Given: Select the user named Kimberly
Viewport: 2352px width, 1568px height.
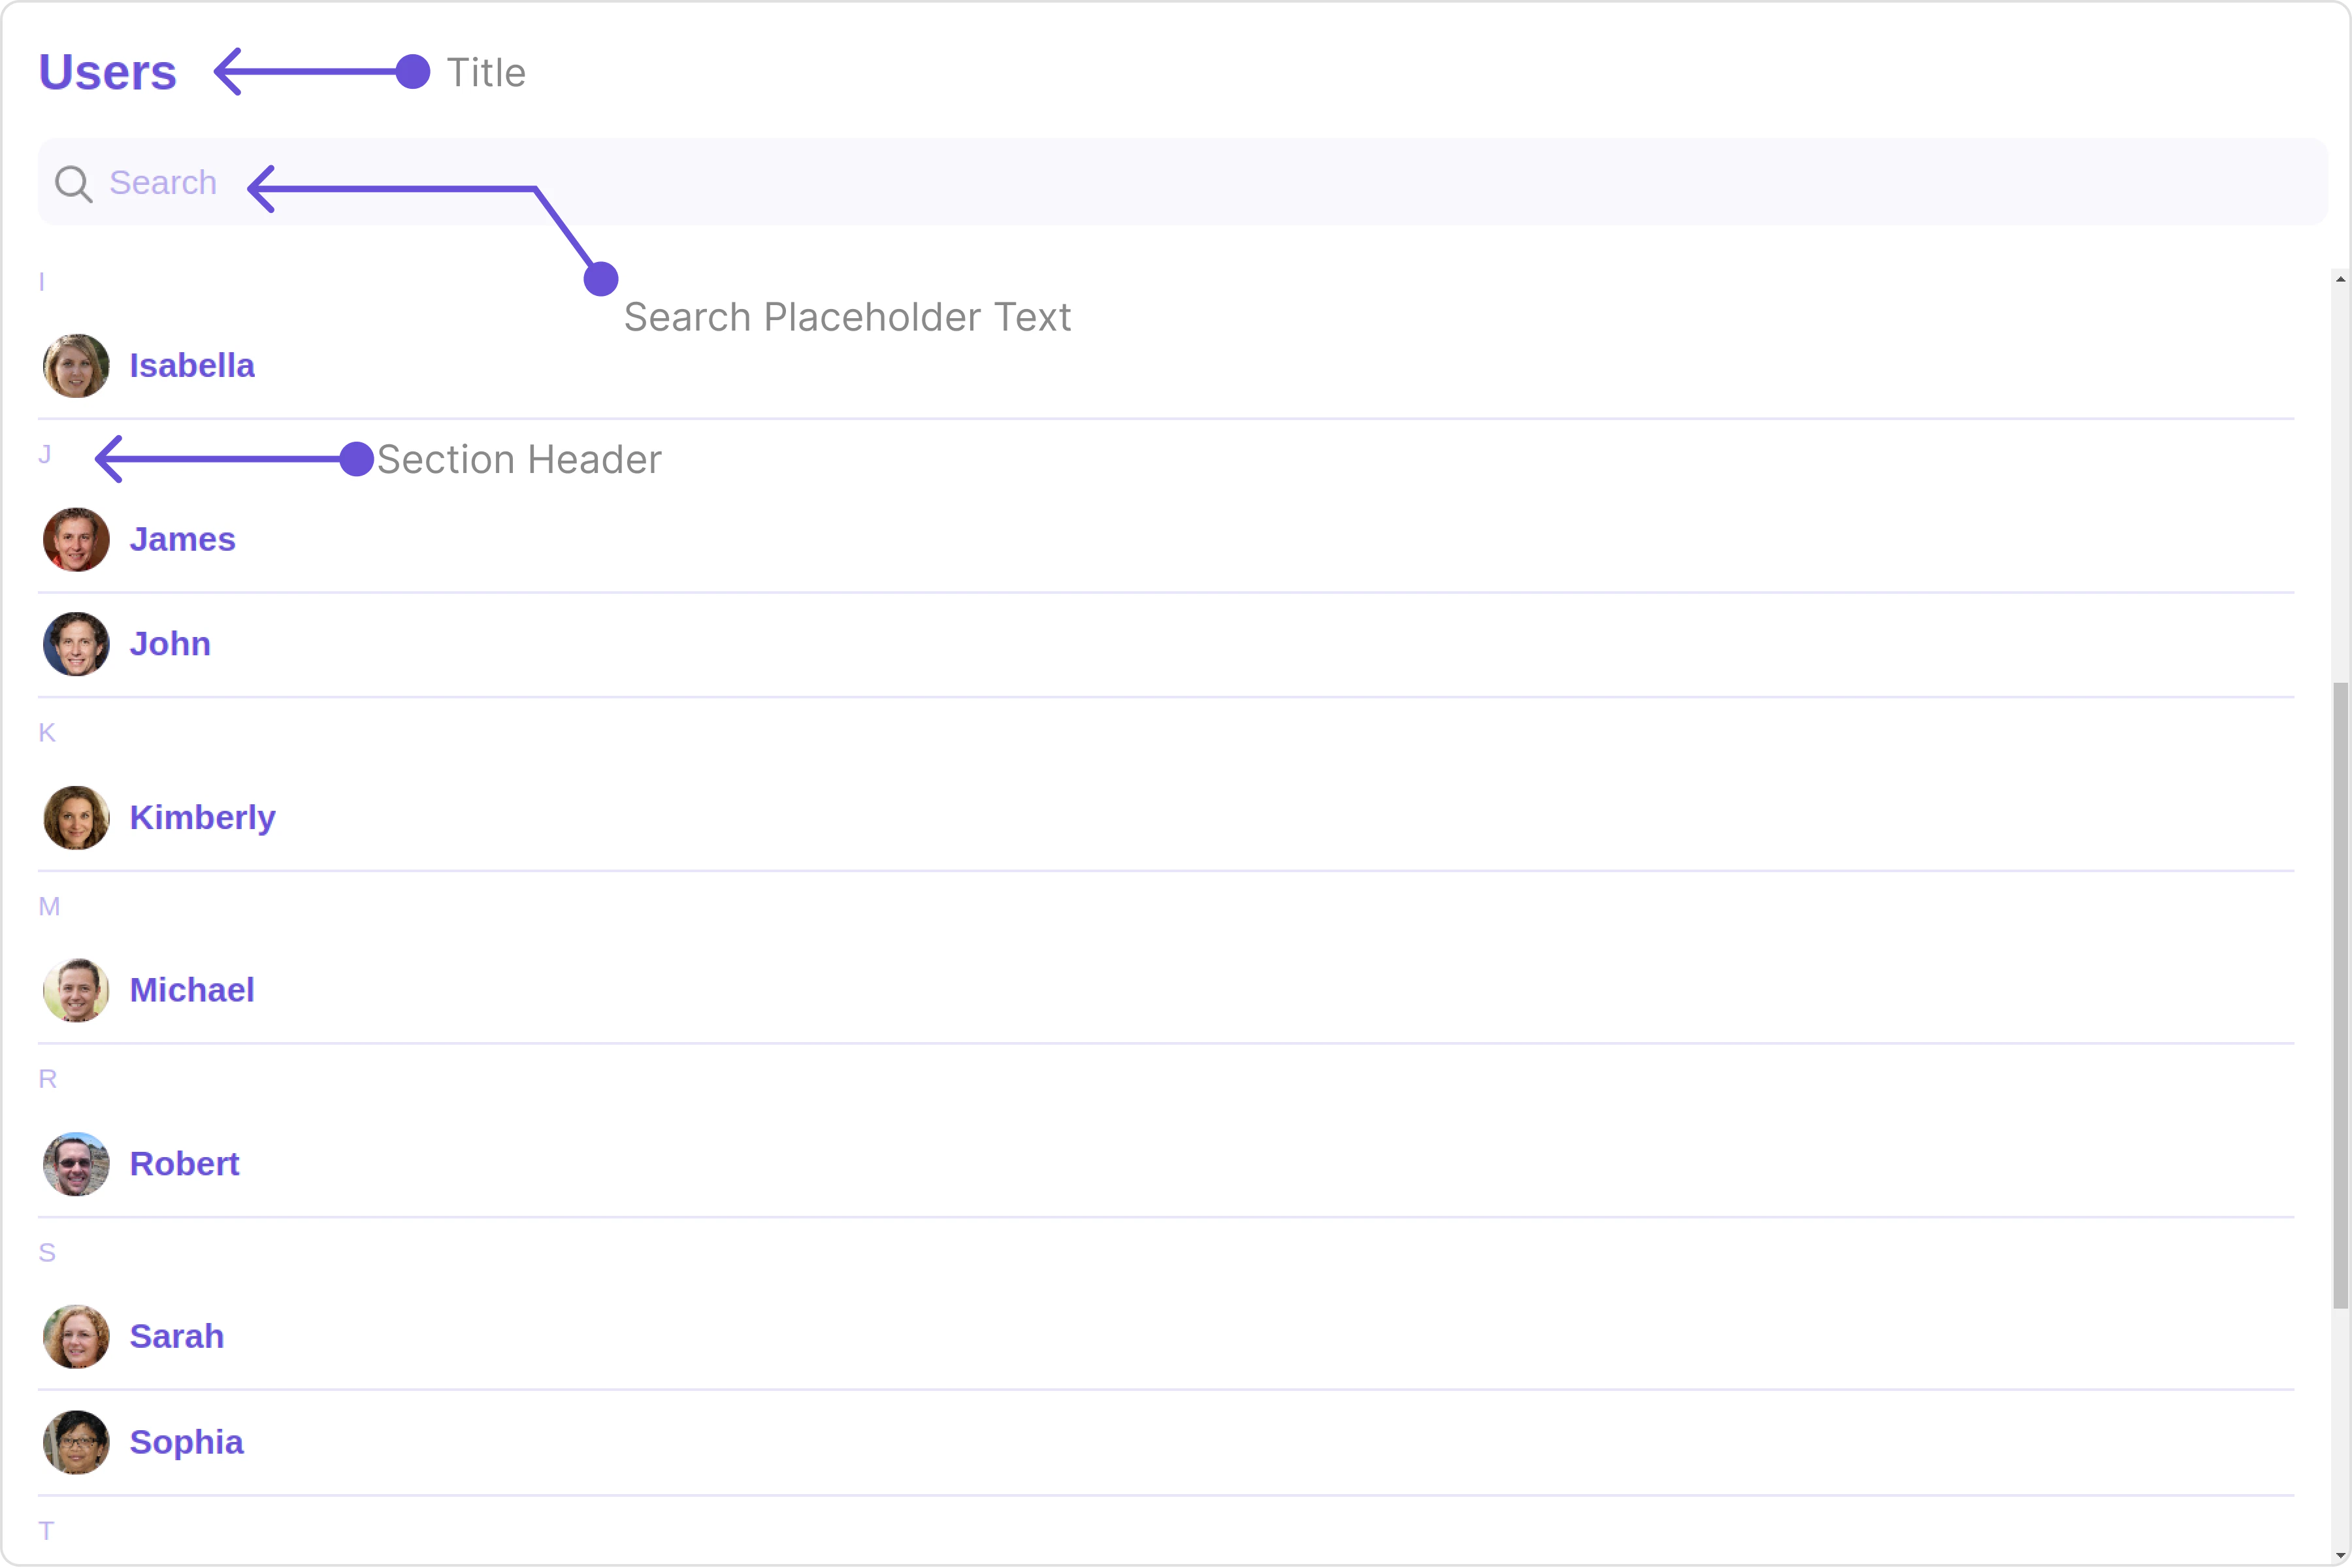Looking at the screenshot, I should [x=202, y=818].
